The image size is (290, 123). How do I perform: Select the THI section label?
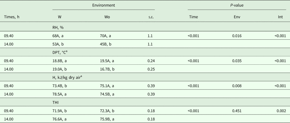point(56,102)
